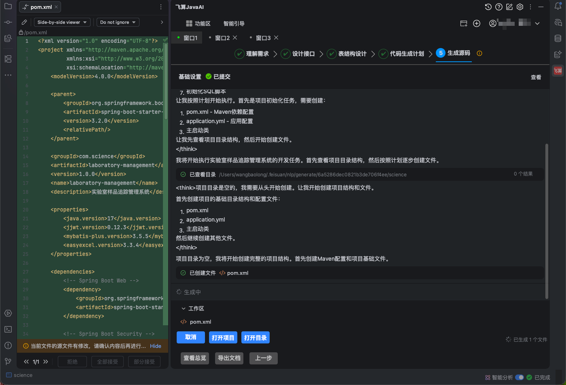The width and height of the screenshot is (566, 385).
Task: Click the new window icon near plus button
Action: tap(463, 23)
